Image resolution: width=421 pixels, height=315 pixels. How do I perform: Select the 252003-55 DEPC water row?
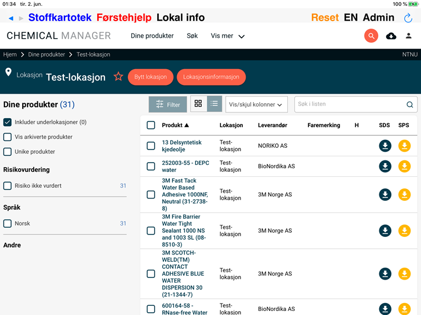151,167
